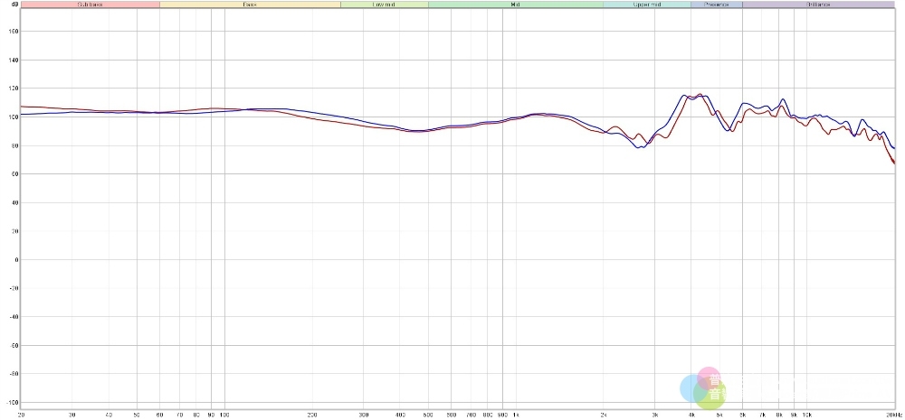The width and height of the screenshot is (905, 420).
Task: Click the 30 label on frequency axis
Action: pyautogui.click(x=72, y=415)
